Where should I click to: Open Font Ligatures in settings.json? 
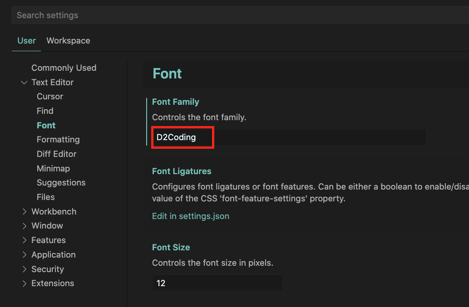tap(190, 216)
